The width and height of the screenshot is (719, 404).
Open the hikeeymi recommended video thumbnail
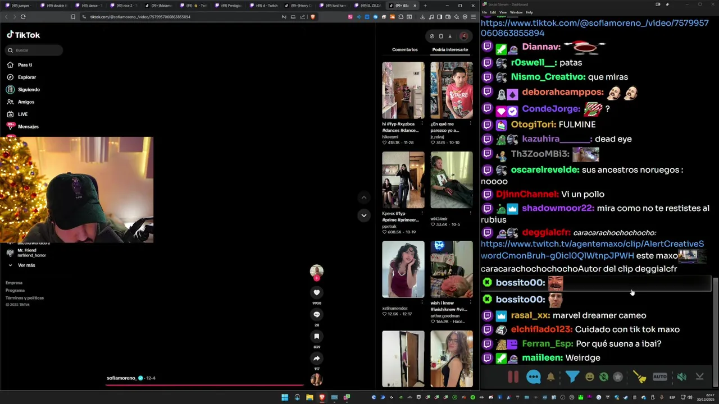(403, 90)
